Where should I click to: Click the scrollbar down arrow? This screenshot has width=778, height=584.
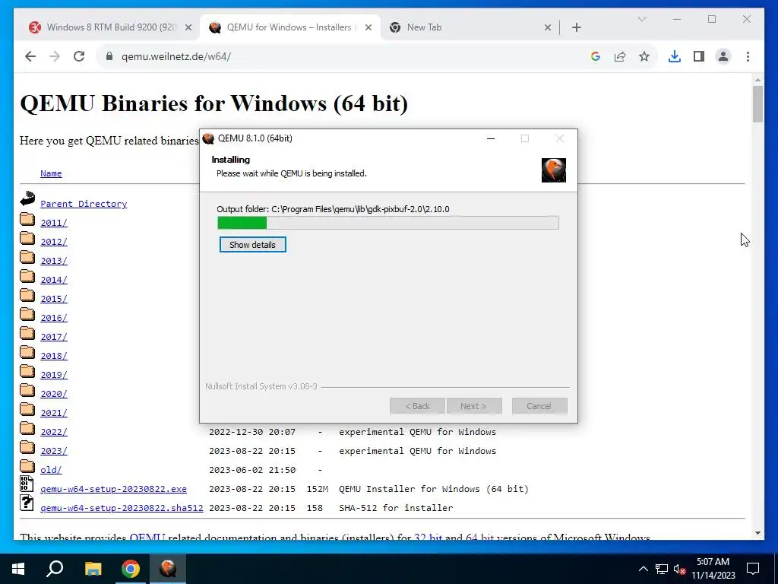[x=757, y=533]
